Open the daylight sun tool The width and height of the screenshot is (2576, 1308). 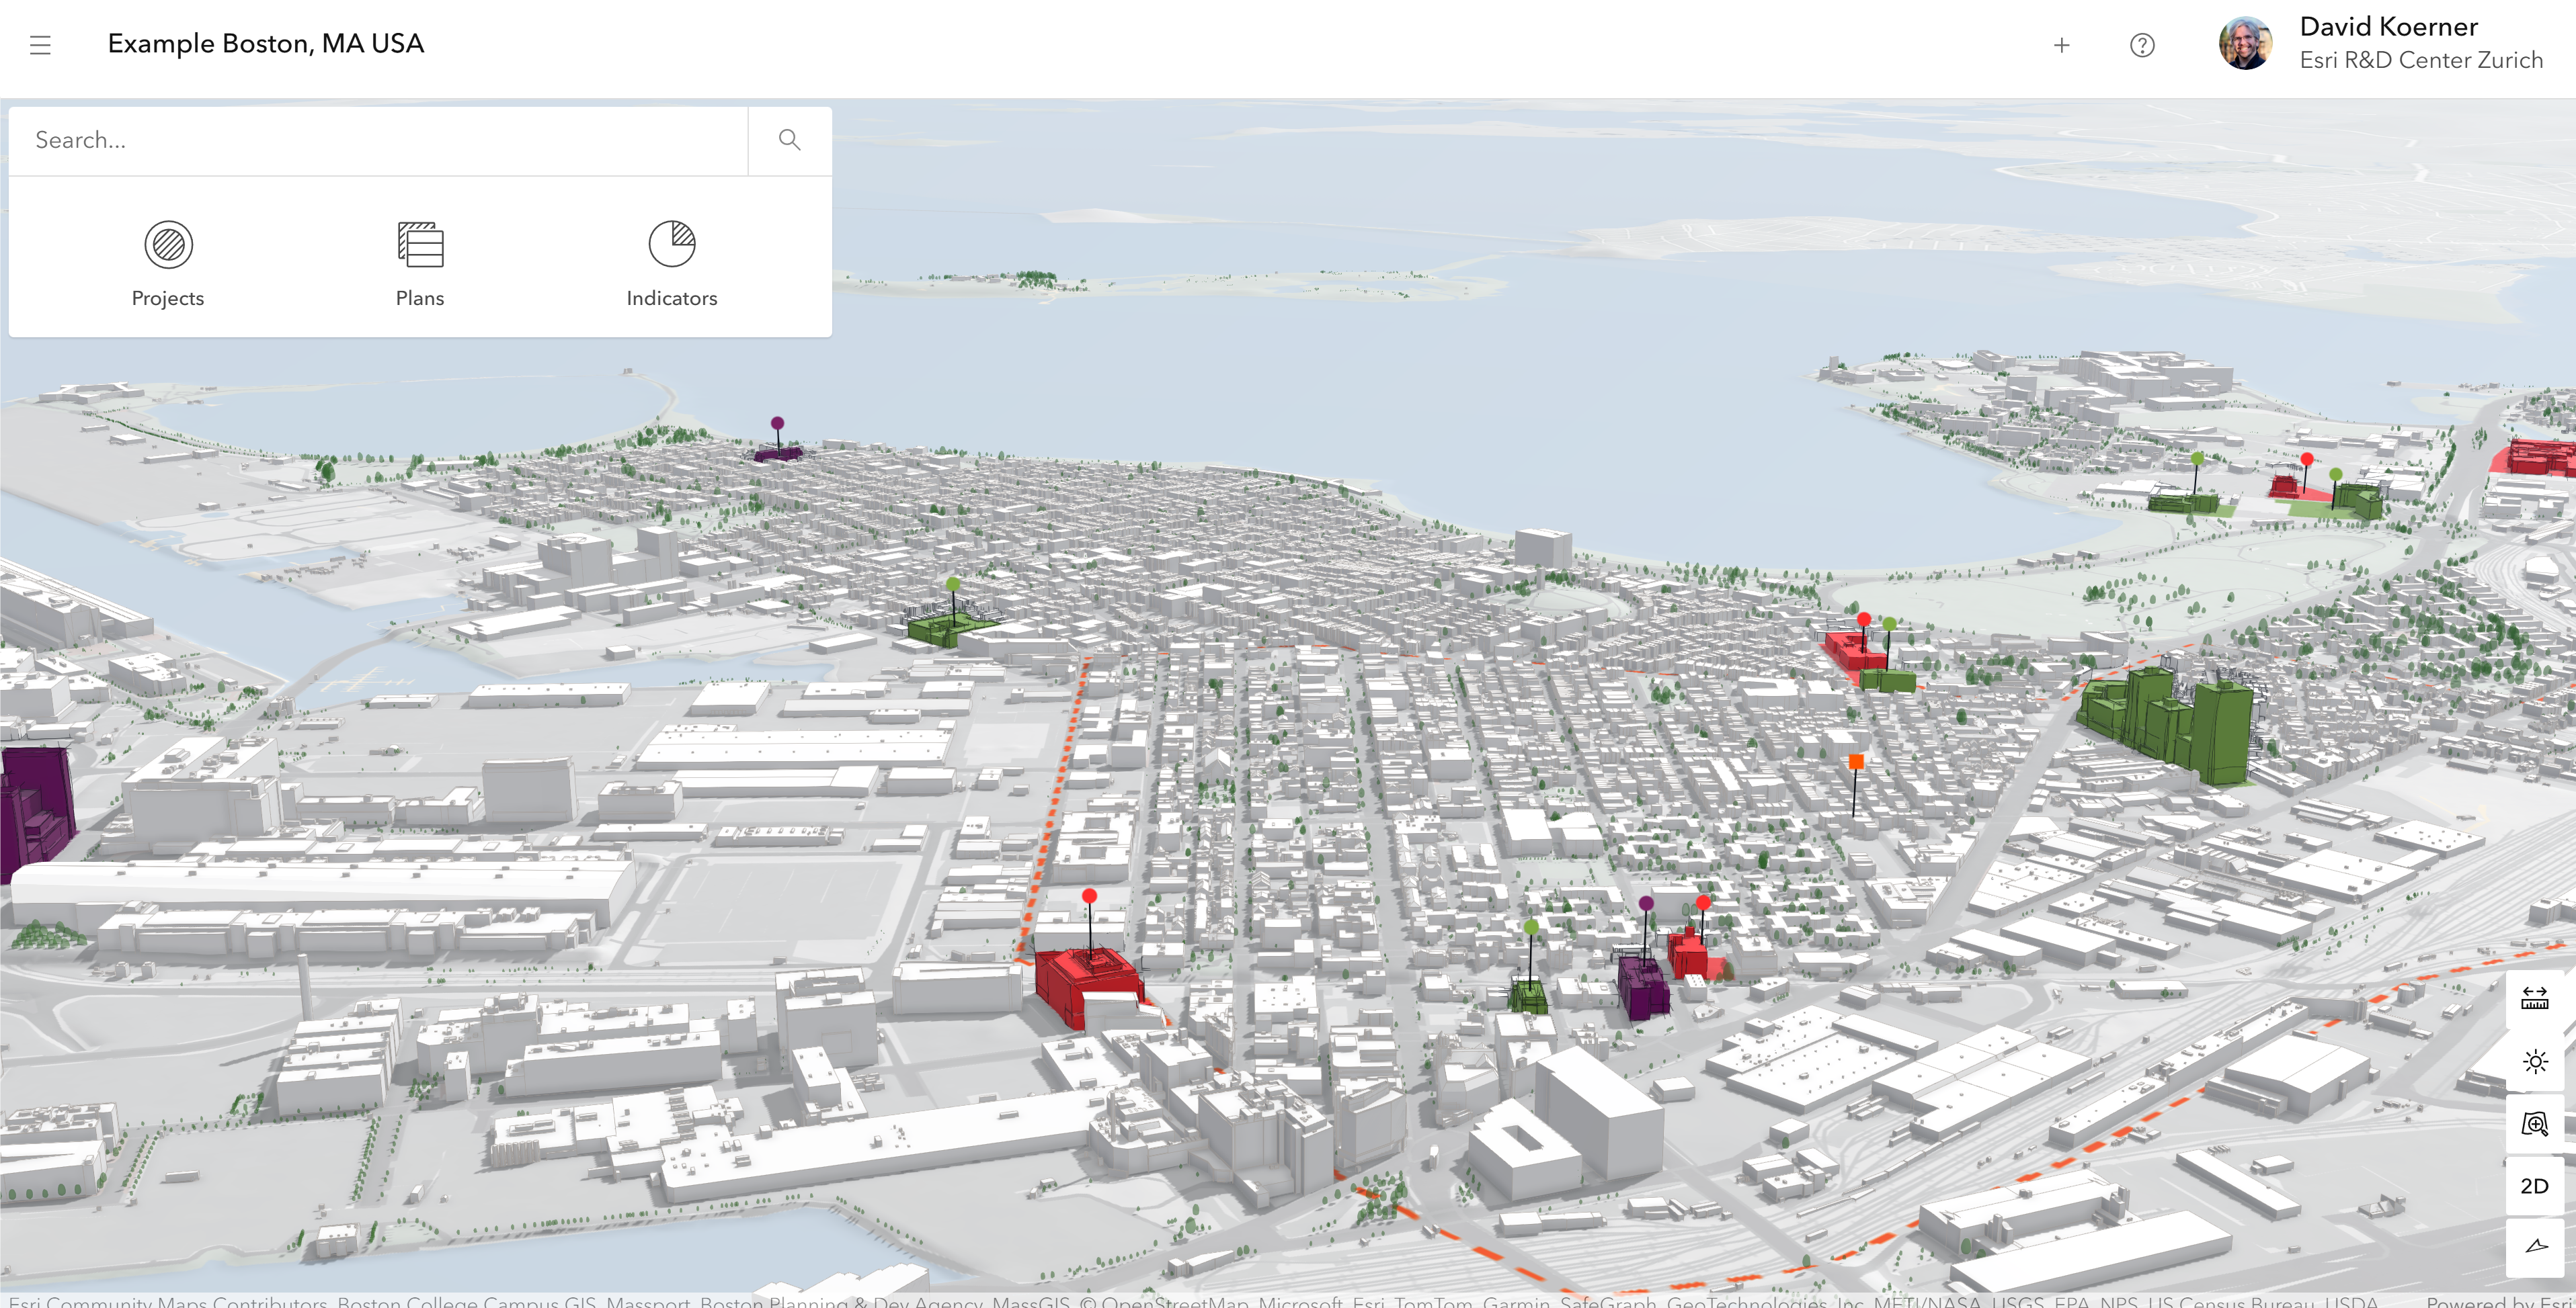pyautogui.click(x=2534, y=1061)
